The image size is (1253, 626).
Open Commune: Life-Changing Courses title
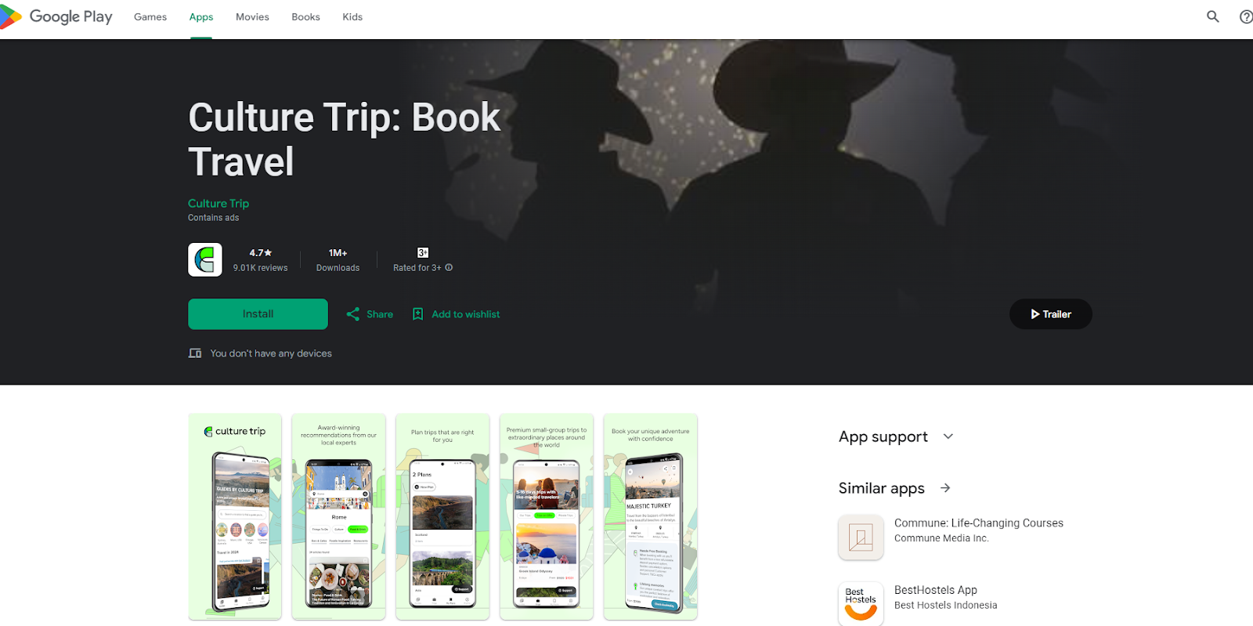point(979,523)
